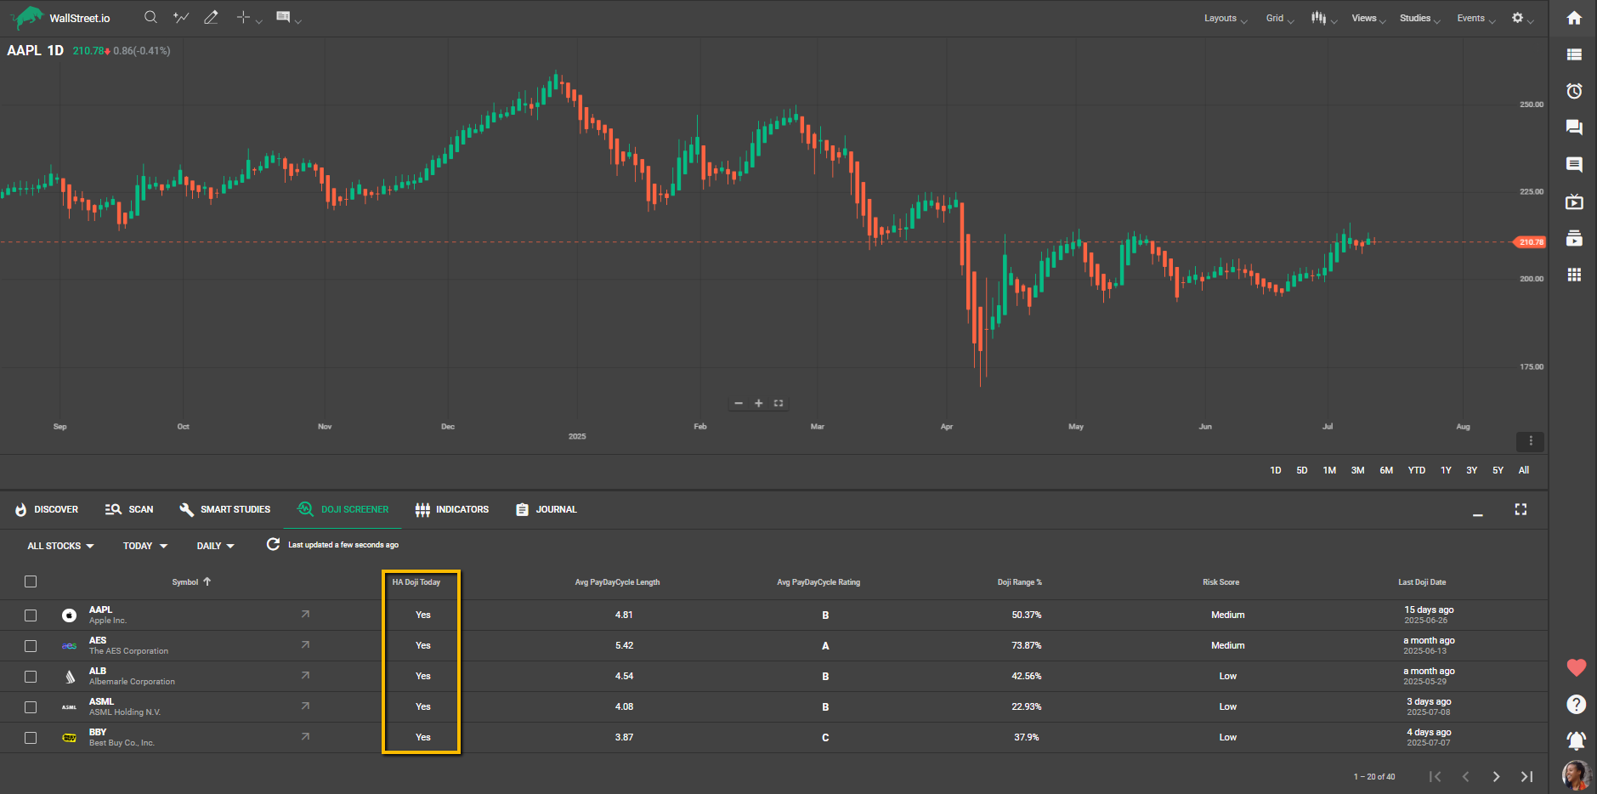
Task: Switch to the INDICATORS tab
Action: [452, 509]
